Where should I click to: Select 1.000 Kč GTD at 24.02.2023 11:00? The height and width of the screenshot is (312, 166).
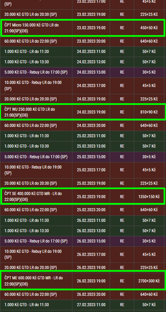point(83,52)
